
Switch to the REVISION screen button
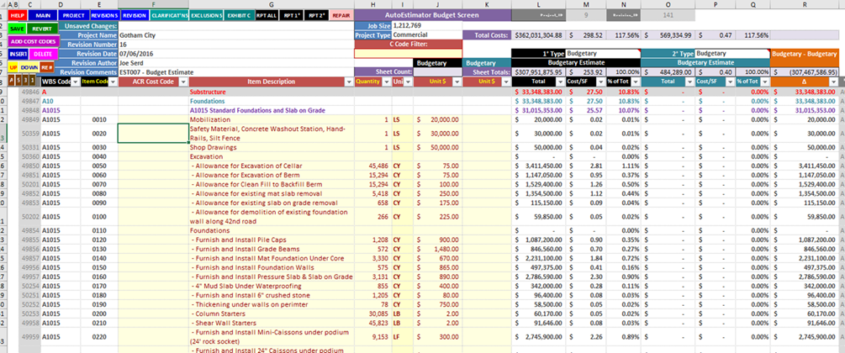click(134, 16)
